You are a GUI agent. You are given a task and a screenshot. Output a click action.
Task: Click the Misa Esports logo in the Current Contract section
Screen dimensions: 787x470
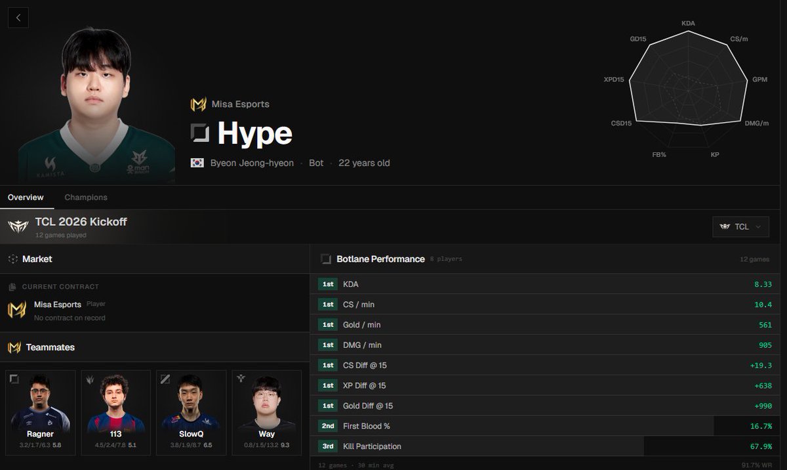16,310
